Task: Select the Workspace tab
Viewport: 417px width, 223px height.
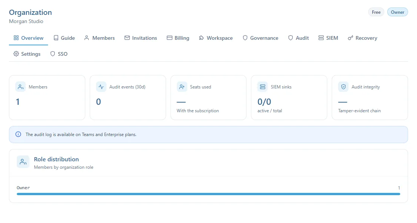Action: click(216, 38)
